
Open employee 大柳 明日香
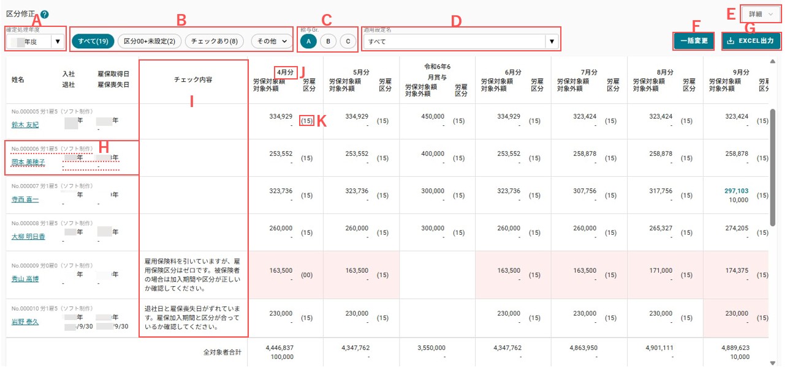28,237
